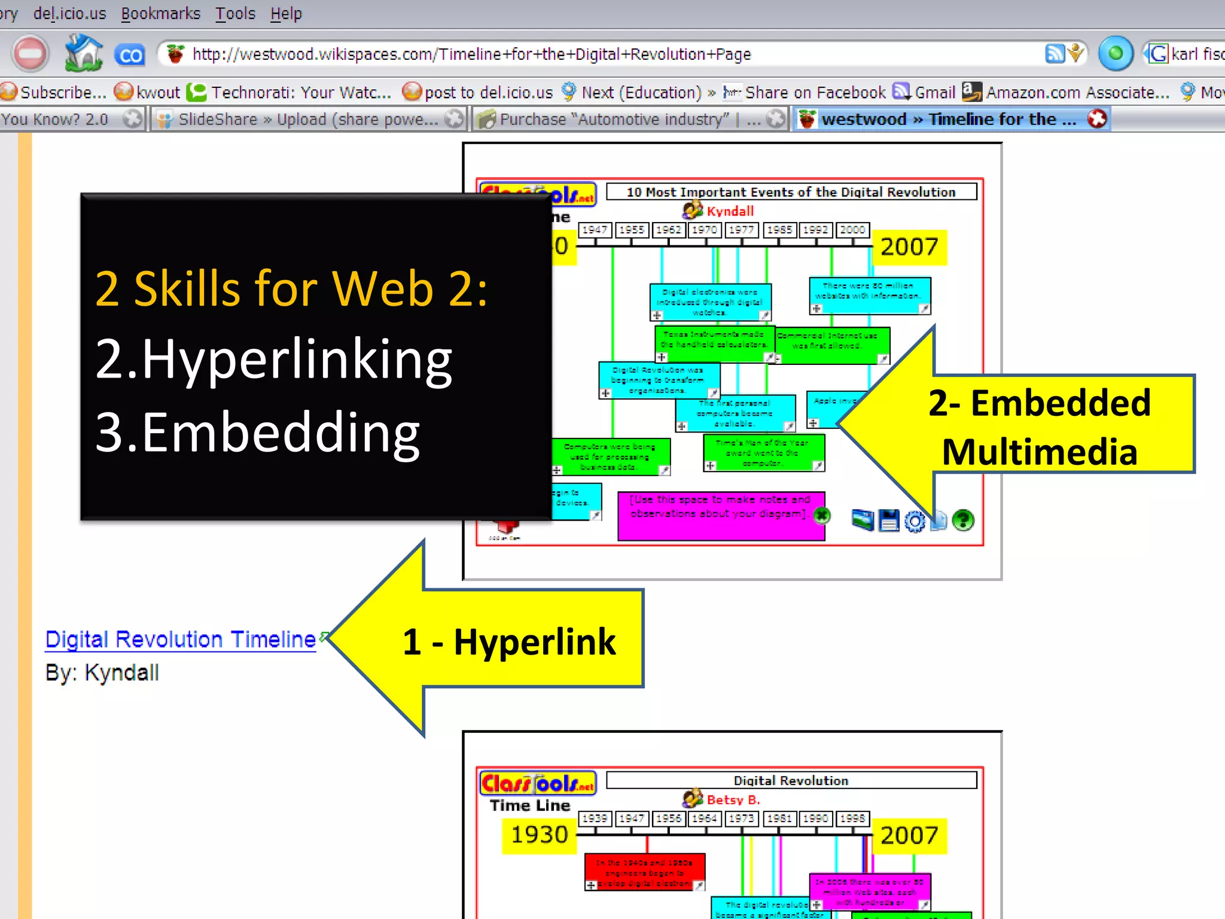This screenshot has height=919, width=1225.
Task: Click the RSS feed icon in address bar
Action: 1054,54
